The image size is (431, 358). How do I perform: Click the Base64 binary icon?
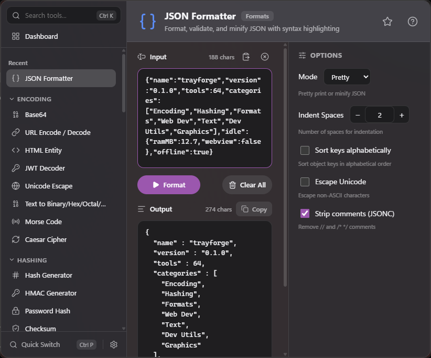pos(16,114)
